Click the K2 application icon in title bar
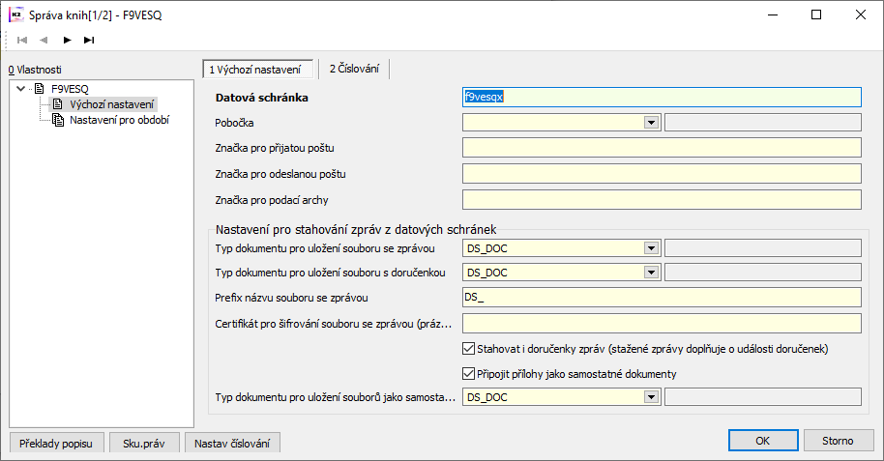The image size is (884, 461). click(x=15, y=14)
